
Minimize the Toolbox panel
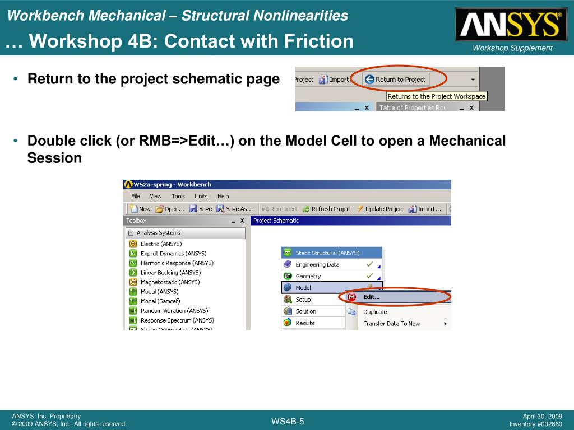coord(234,221)
